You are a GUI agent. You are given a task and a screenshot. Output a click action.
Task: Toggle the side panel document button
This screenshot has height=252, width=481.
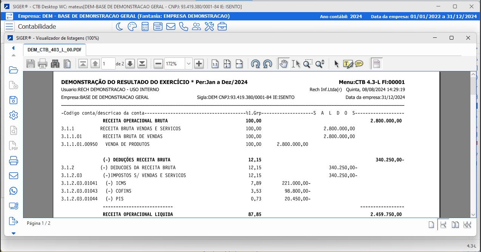pyautogui.click(x=377, y=64)
